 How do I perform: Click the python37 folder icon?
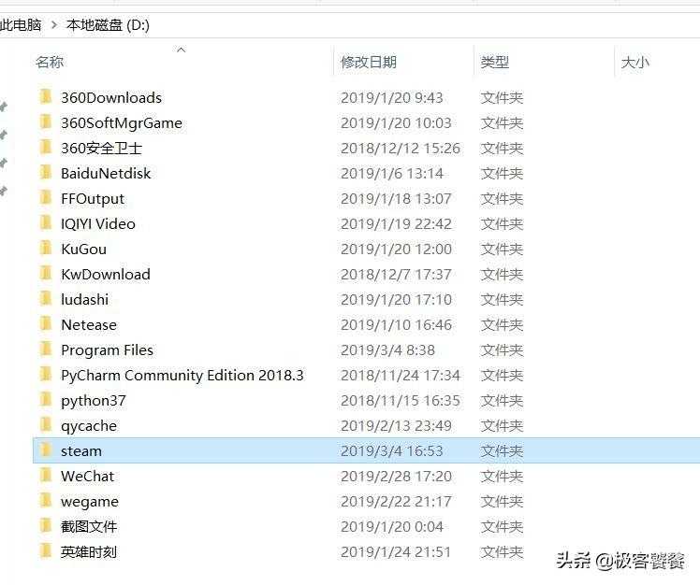(x=45, y=400)
